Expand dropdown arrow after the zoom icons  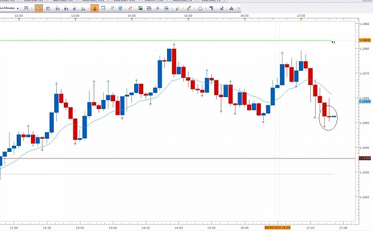[89, 8]
